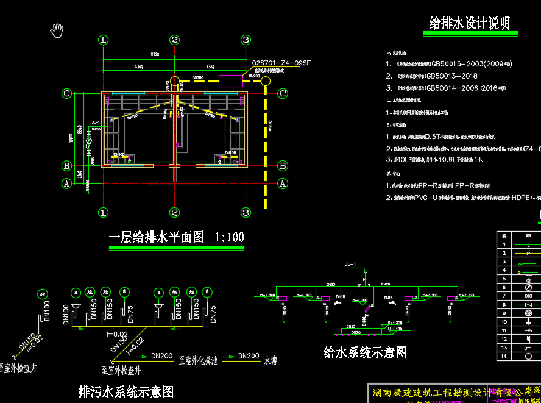Select the purple septic tank rectangle on plan
Image resolution: width=541 pixels, height=403 pixels.
[230, 81]
